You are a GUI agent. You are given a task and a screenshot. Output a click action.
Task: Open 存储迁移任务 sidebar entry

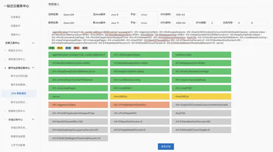(x=19, y=128)
